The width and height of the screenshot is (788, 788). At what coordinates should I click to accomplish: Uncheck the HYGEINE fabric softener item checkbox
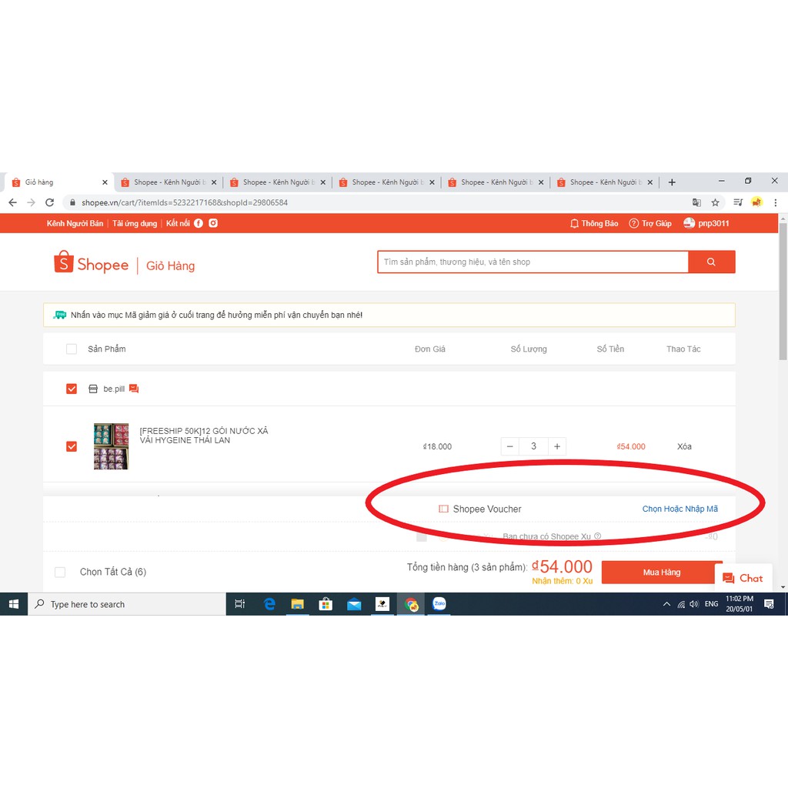pyautogui.click(x=72, y=446)
